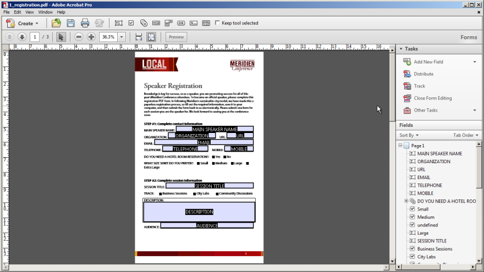
Task: Open the zoom percentage dropdown
Action: coord(122,37)
